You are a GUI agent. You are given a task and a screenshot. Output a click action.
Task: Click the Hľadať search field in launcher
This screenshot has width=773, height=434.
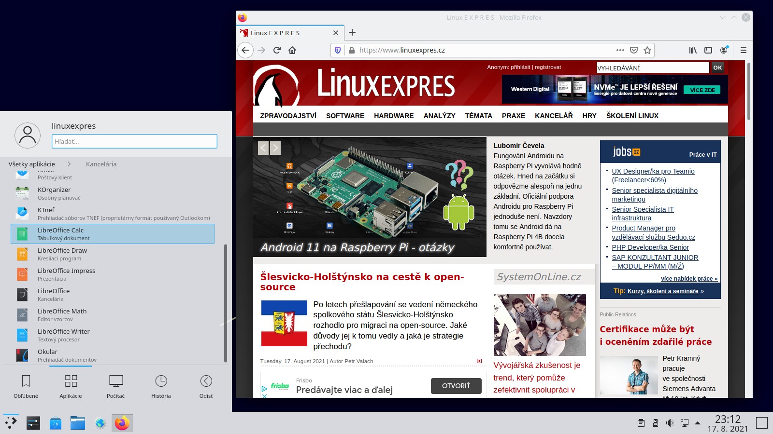134,141
